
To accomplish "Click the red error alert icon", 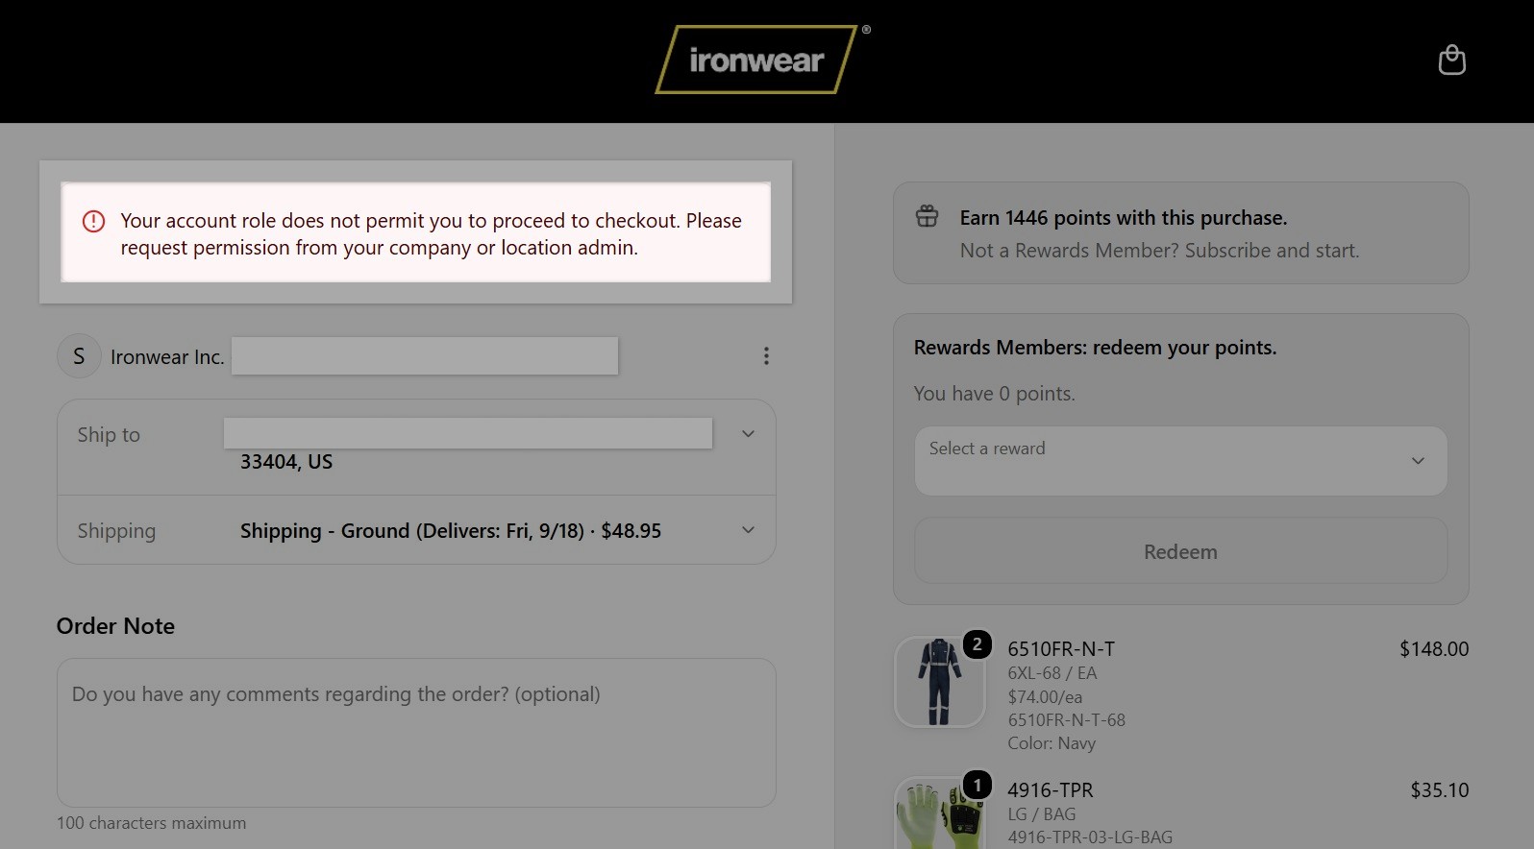I will pos(93,222).
